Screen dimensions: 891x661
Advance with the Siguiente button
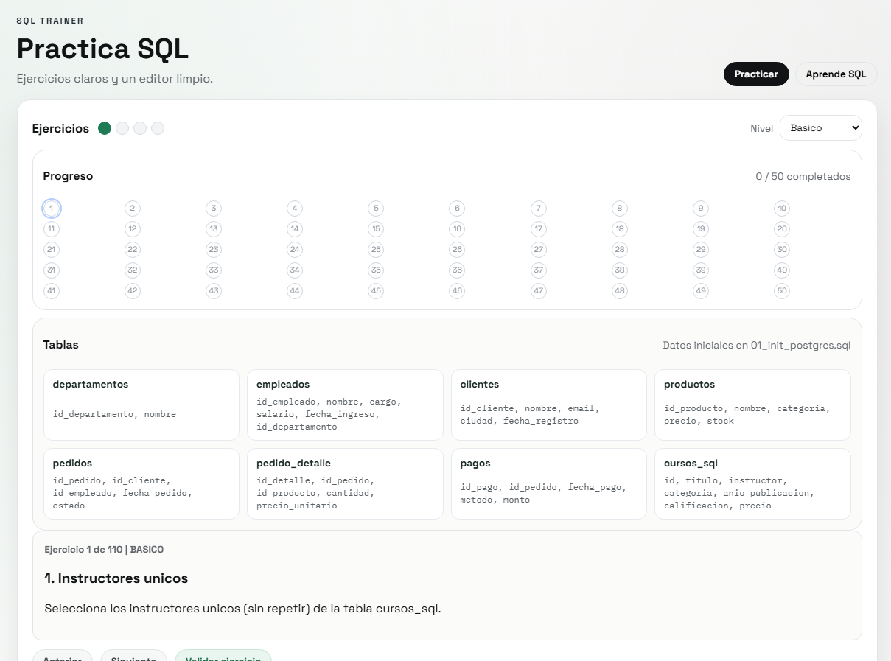(133, 658)
